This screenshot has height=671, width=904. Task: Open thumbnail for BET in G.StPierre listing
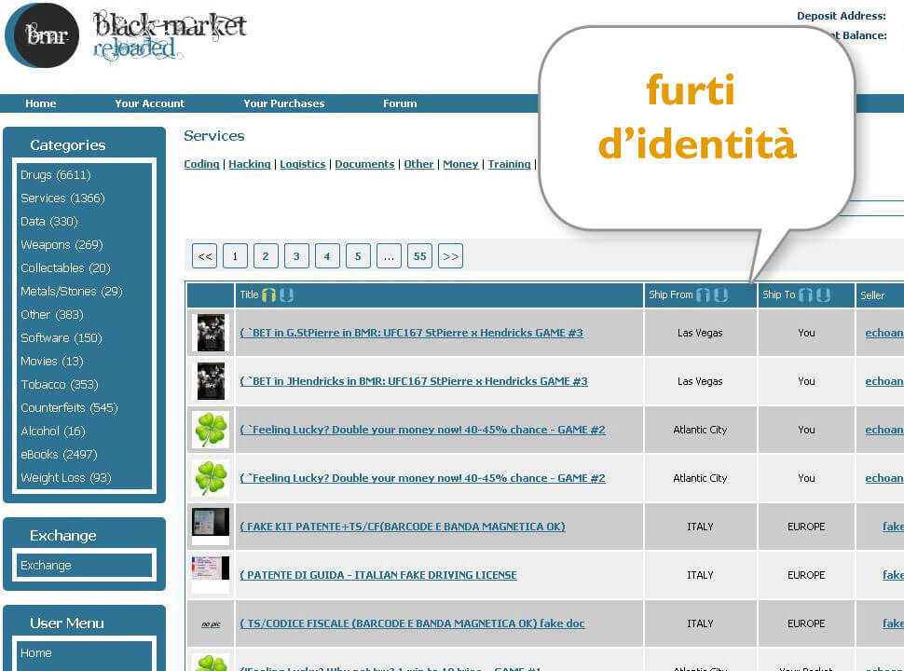(211, 333)
